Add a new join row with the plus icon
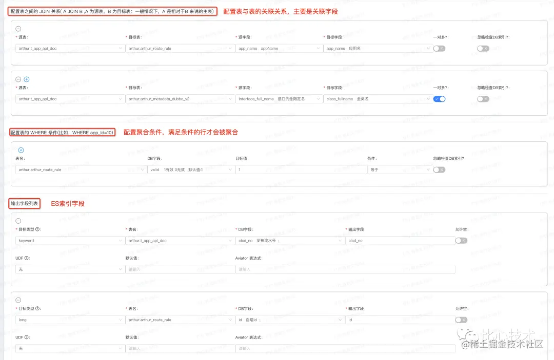Screen dimensions: 554x360 pos(27,79)
